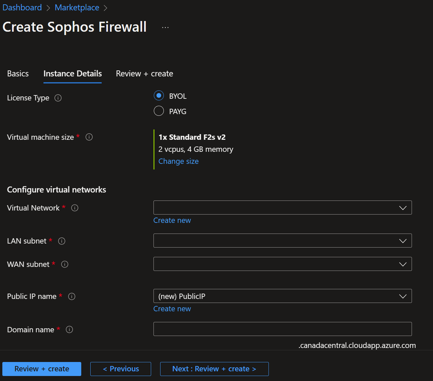Switch to the Basics tab
Screen dimensions: 433x381
click(x=18, y=74)
